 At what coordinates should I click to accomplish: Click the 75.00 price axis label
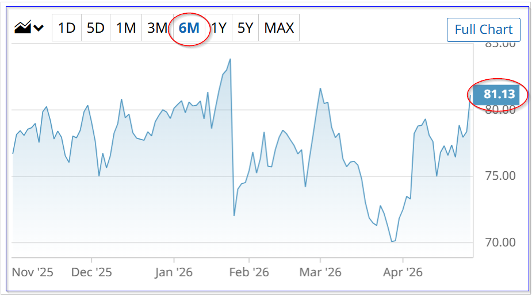coord(500,176)
